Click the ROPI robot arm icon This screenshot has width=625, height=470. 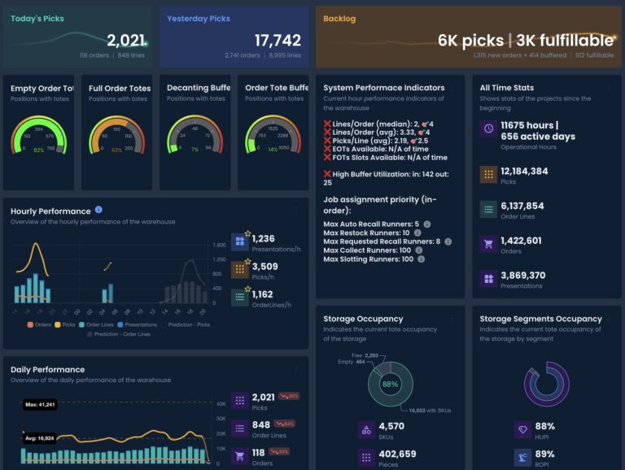tap(522, 458)
